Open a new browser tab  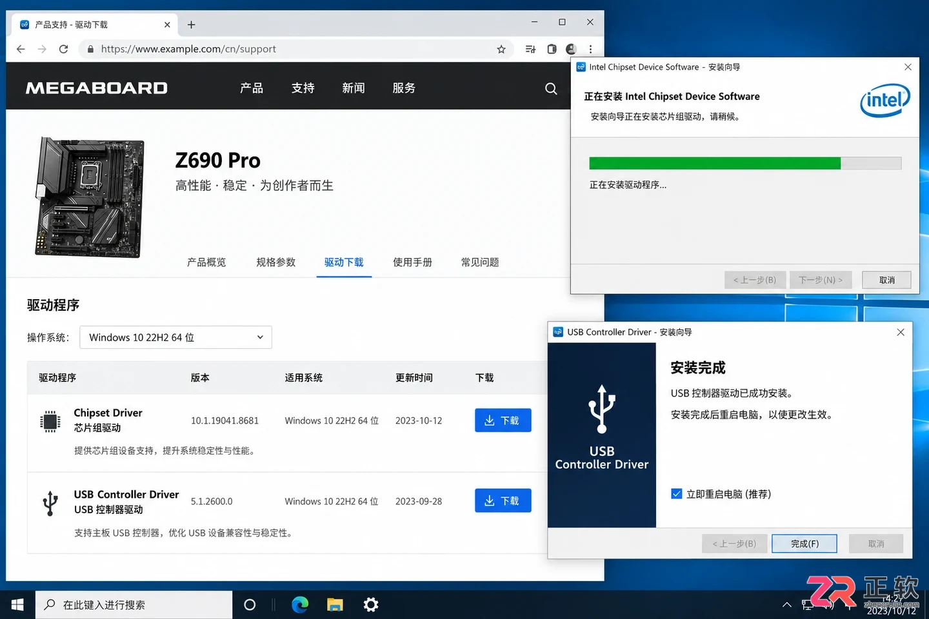(x=191, y=25)
